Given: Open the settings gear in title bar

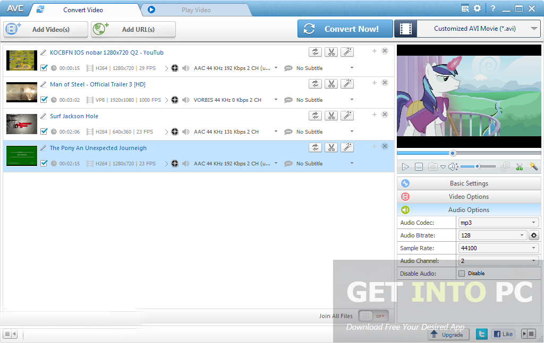Looking at the screenshot, I should (478, 8).
